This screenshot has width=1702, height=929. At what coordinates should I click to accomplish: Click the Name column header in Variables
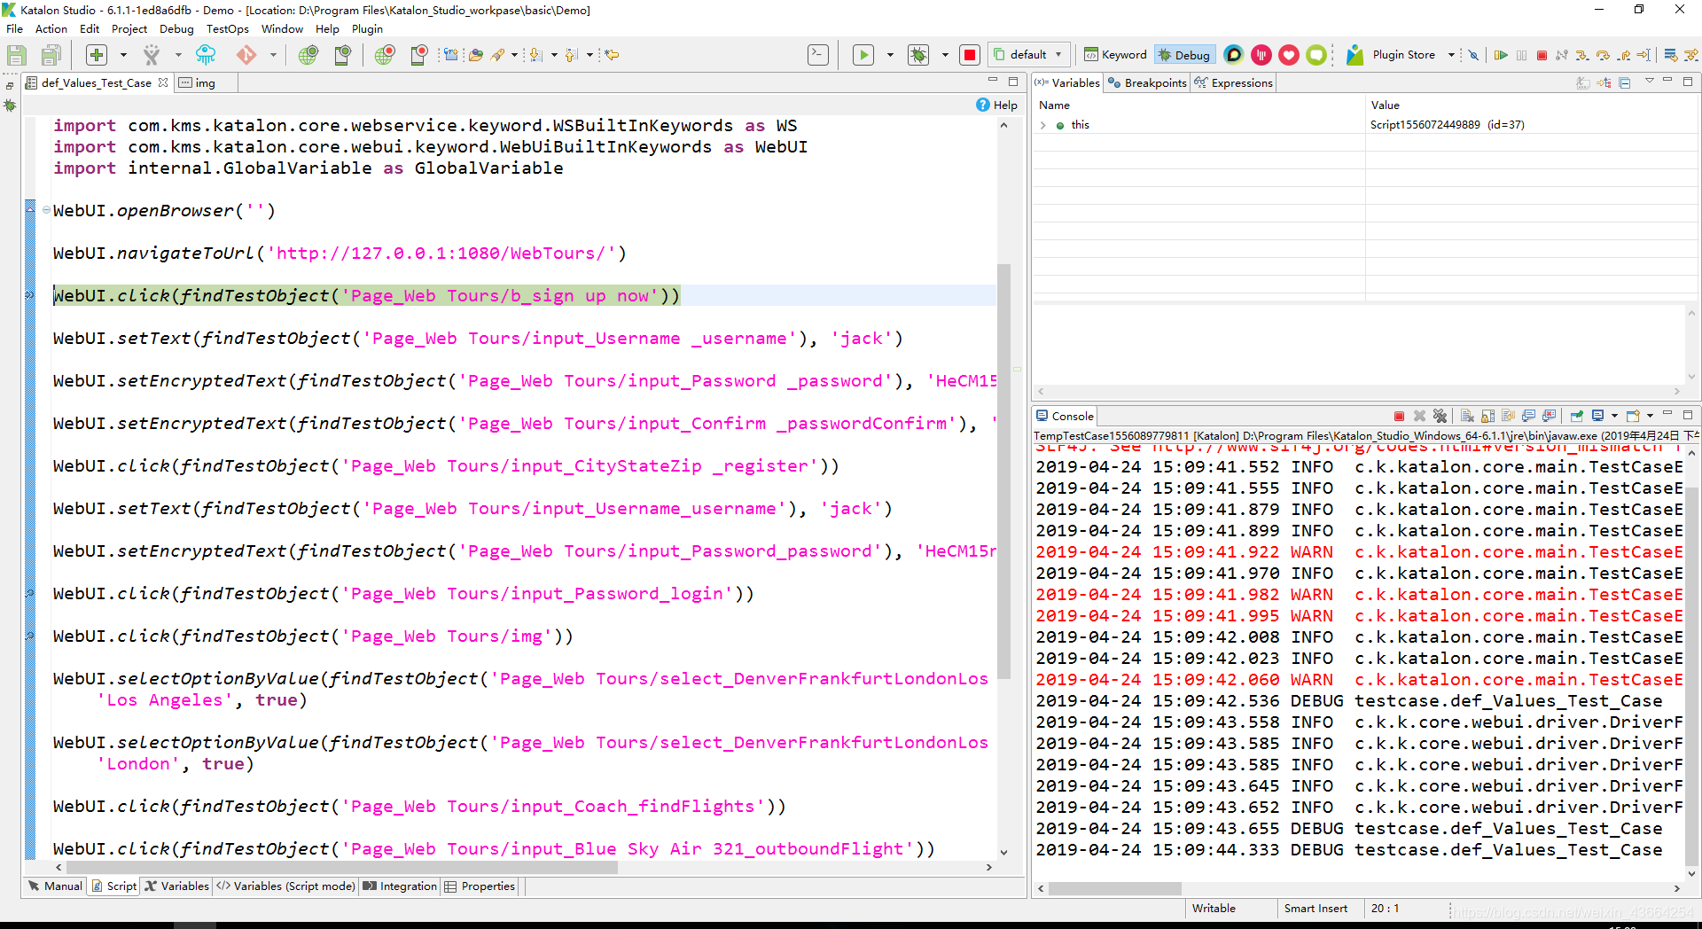pyautogui.click(x=1055, y=105)
